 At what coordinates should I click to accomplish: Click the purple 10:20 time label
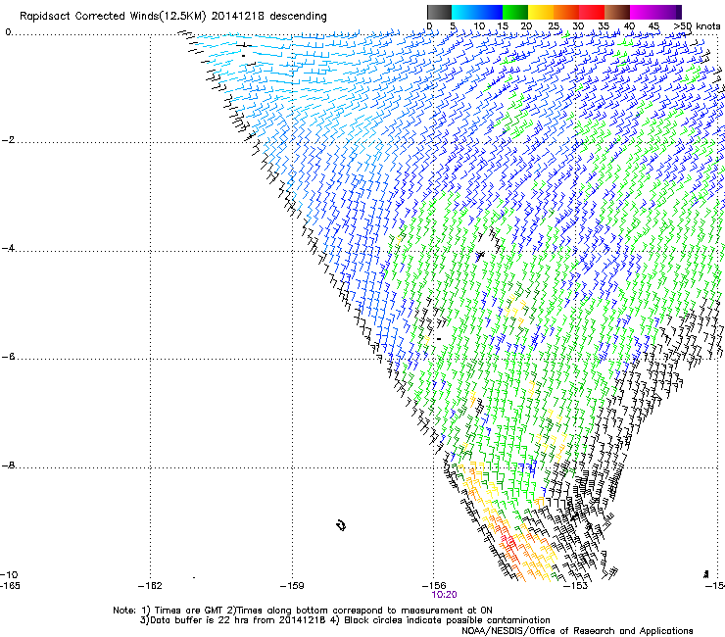444,595
